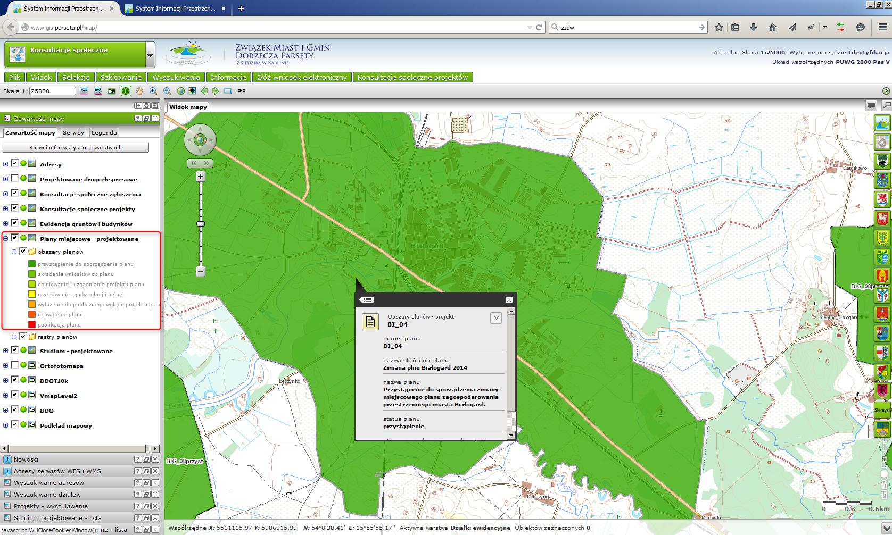Click the zoom level slider handle

pyautogui.click(x=201, y=224)
